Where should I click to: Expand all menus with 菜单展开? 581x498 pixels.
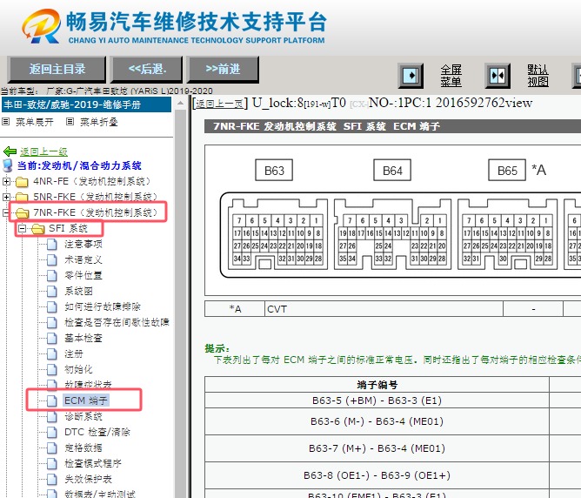click(35, 122)
